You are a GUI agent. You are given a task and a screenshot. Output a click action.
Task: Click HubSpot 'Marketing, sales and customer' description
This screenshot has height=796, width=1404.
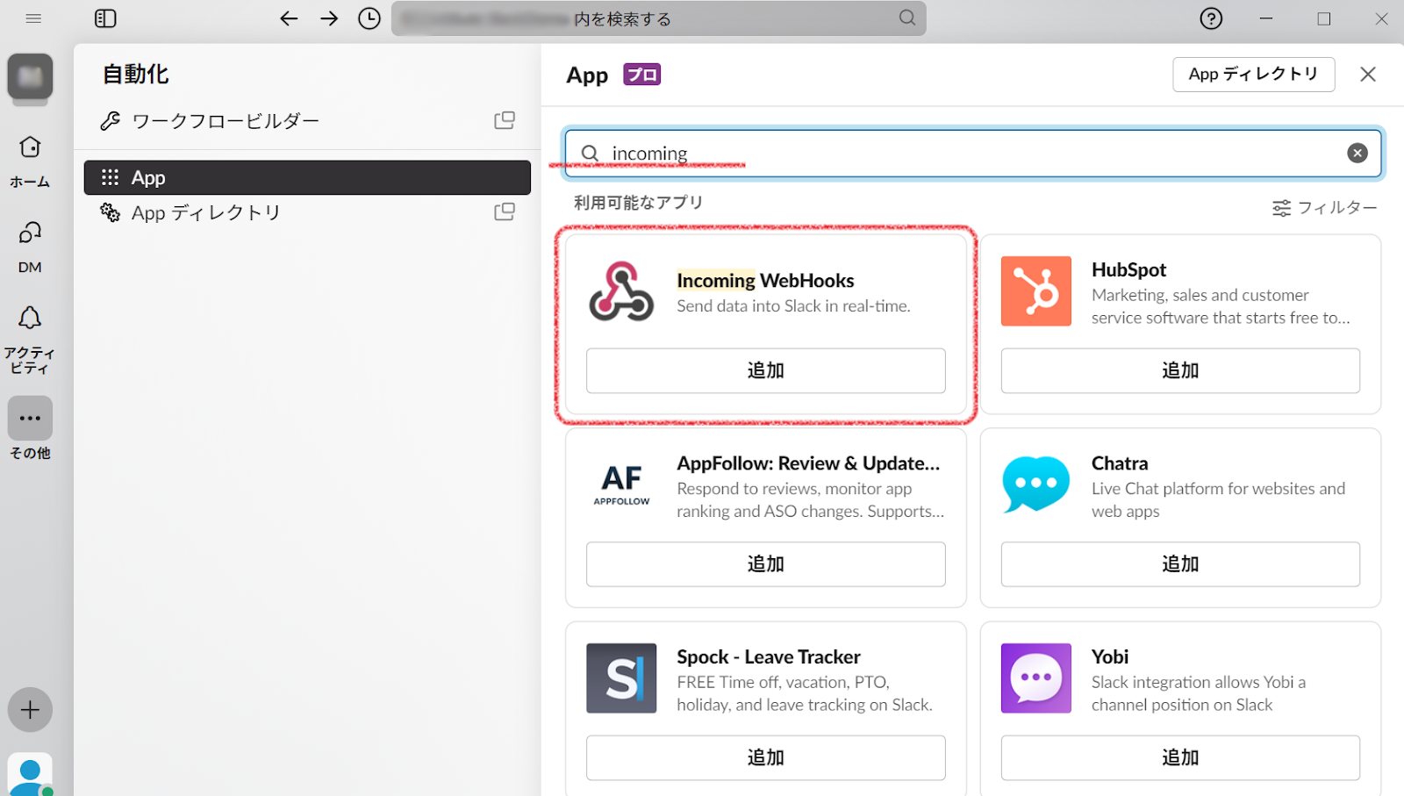1221,306
